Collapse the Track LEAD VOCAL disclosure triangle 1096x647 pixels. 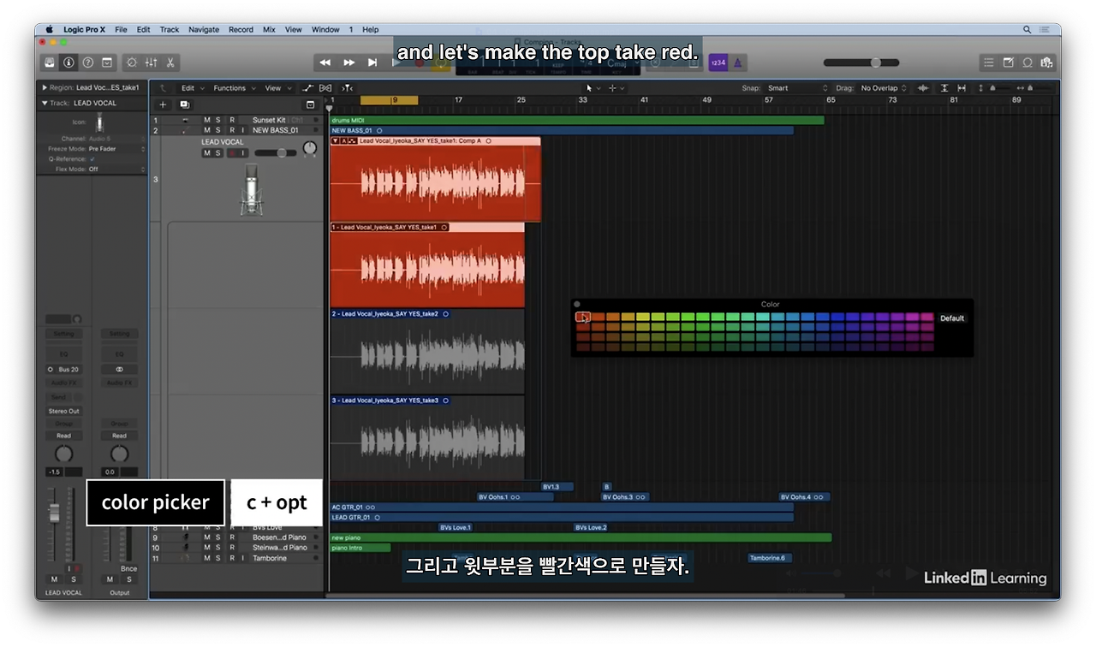point(45,103)
